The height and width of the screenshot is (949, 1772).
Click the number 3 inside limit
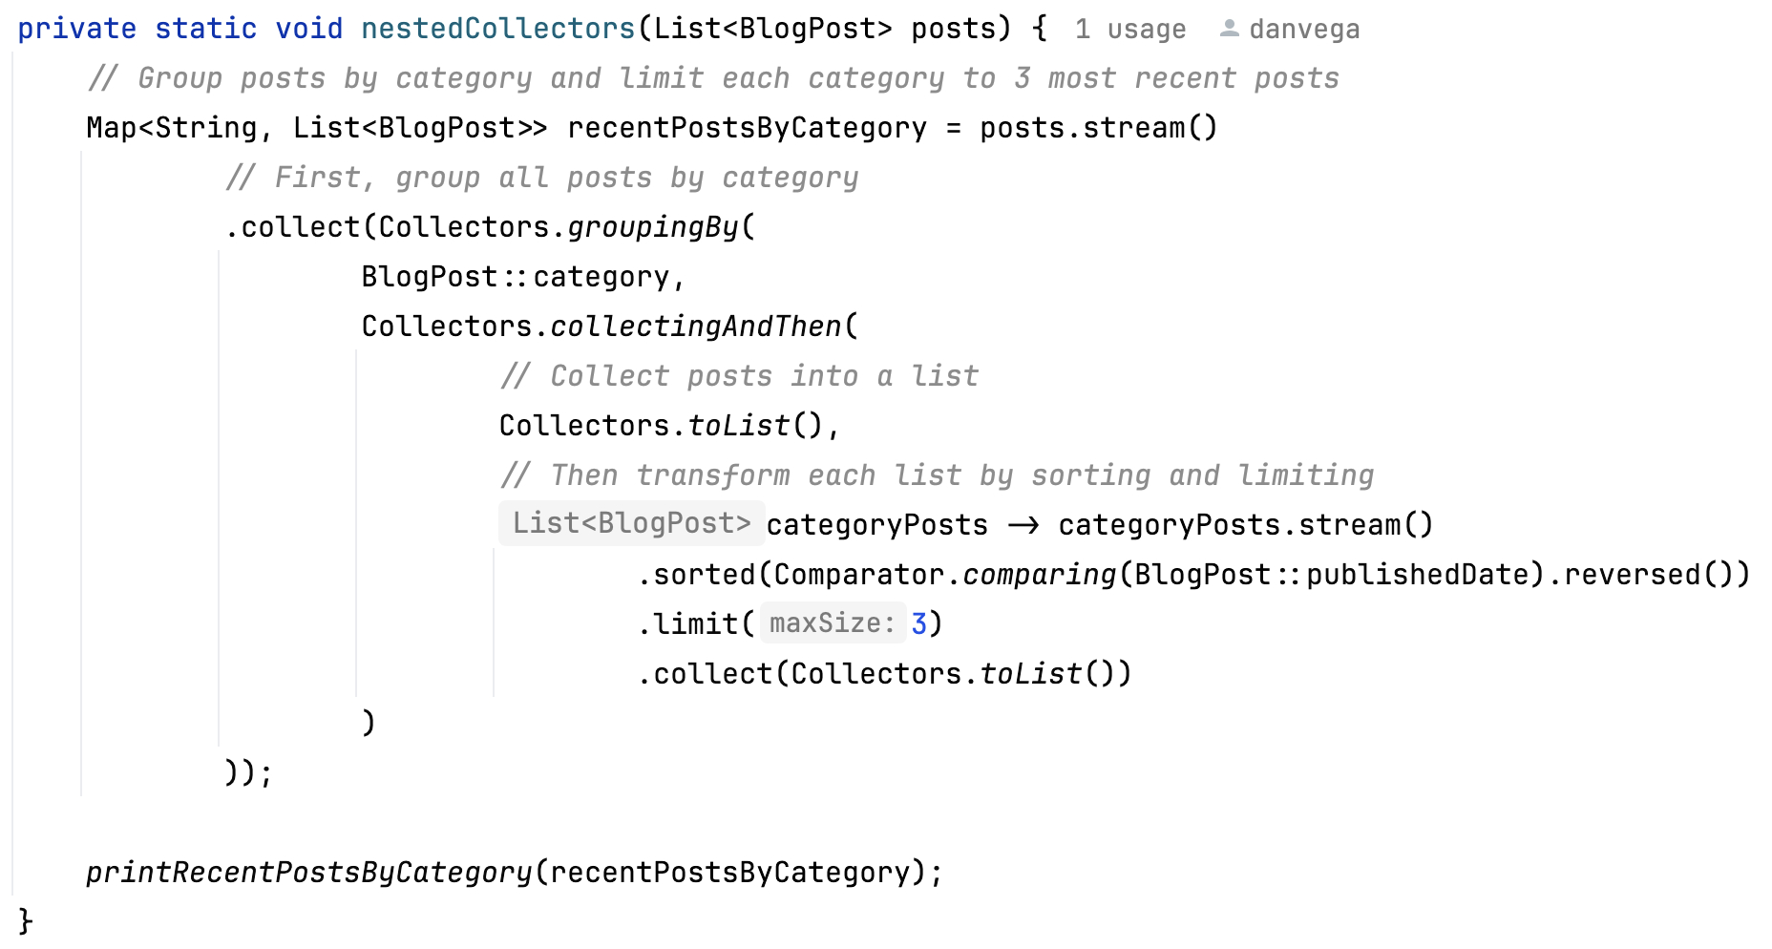(x=918, y=623)
